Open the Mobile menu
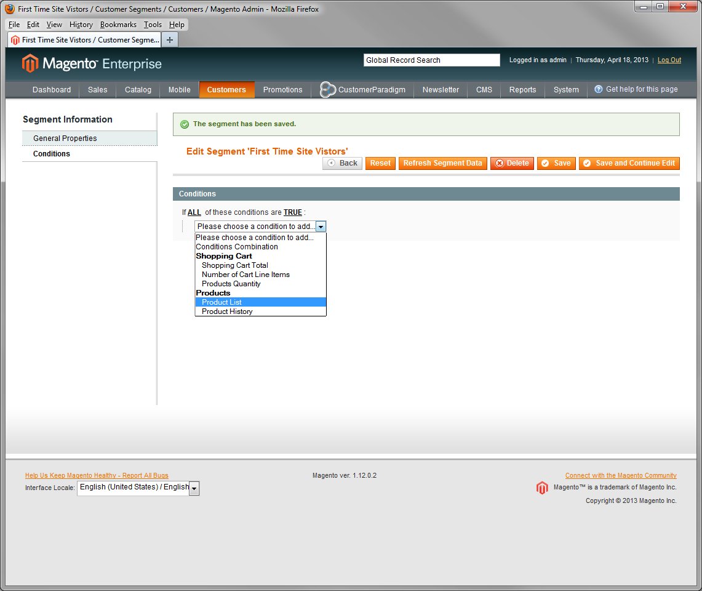The height and width of the screenshot is (591, 702). click(180, 90)
